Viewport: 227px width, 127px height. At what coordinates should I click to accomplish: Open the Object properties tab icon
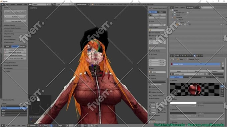click(x=185, y=55)
